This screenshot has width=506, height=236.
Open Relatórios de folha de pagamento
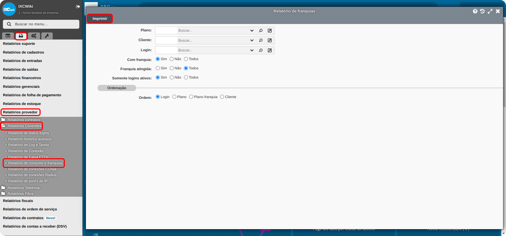point(32,95)
